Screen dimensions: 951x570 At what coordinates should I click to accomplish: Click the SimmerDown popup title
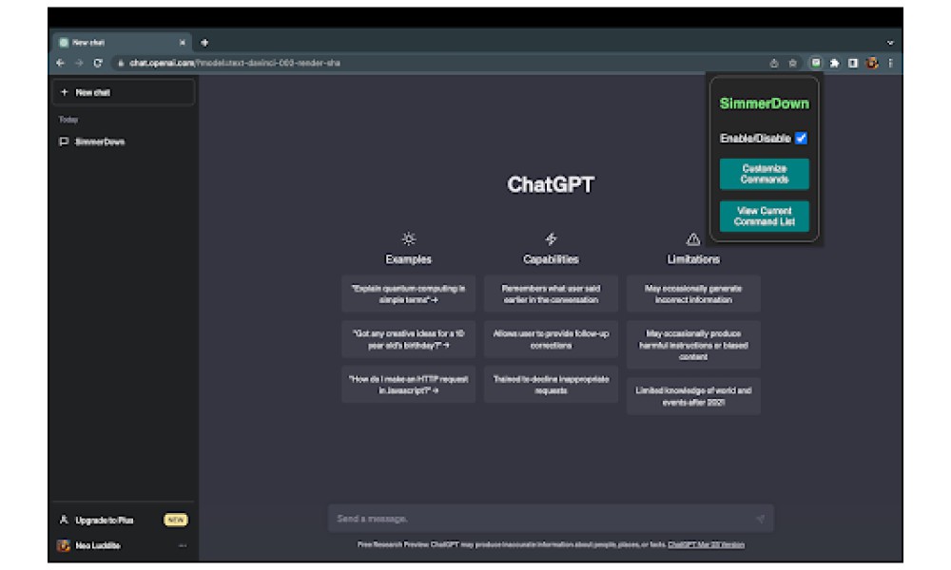point(765,104)
